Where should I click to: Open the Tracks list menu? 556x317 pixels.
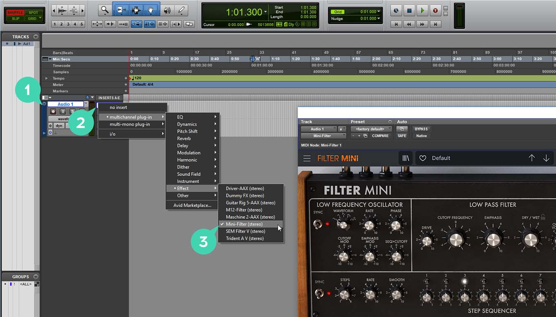36,37
